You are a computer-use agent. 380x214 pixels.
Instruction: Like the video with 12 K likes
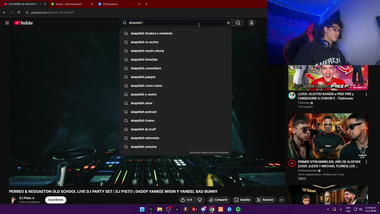(187, 200)
